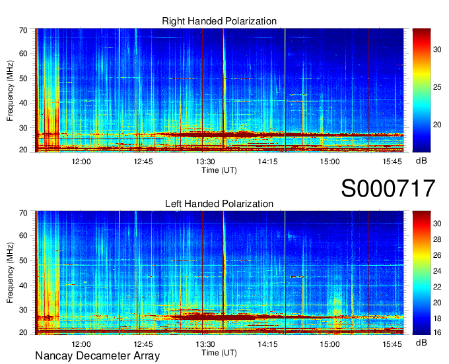Click the "Frequency (MHz)" label of the top plot
Screen dimensions: 449x364
tap(10, 90)
